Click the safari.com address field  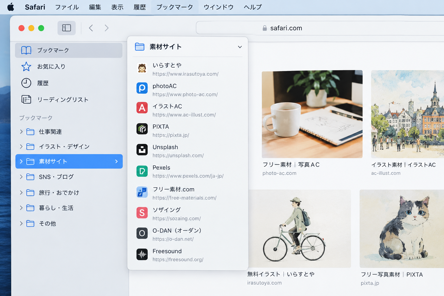pyautogui.click(x=320, y=28)
